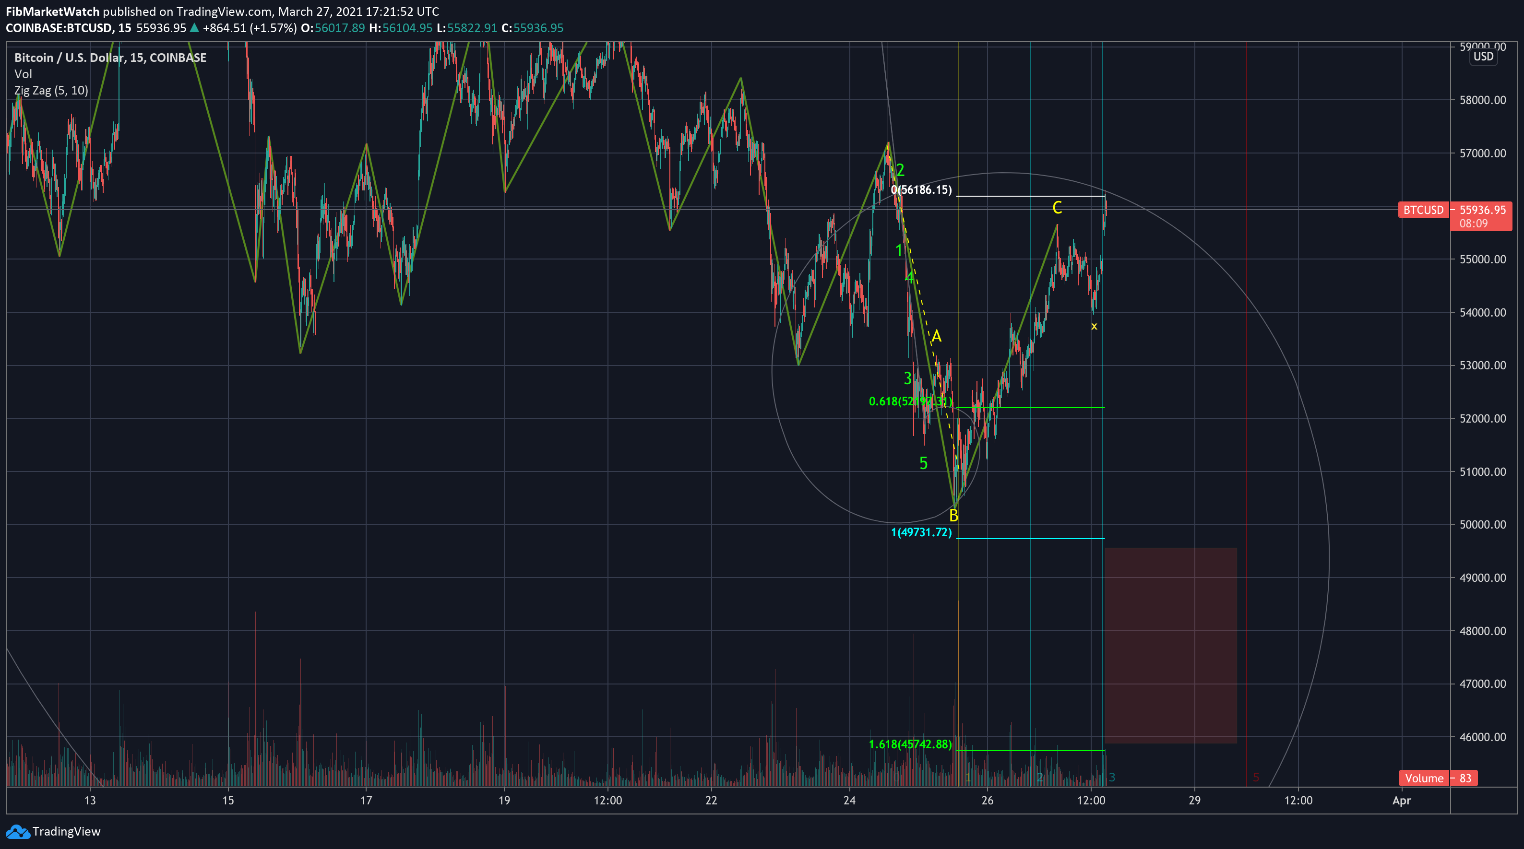Image resolution: width=1524 pixels, height=849 pixels.
Task: Click the 48000.00 price axis label
Action: coord(1483,631)
